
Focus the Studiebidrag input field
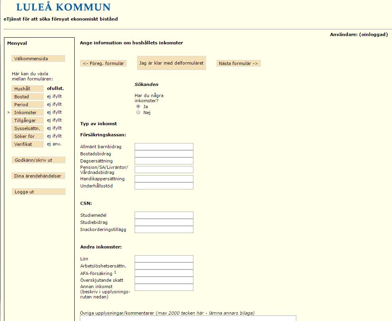[x=164, y=222]
